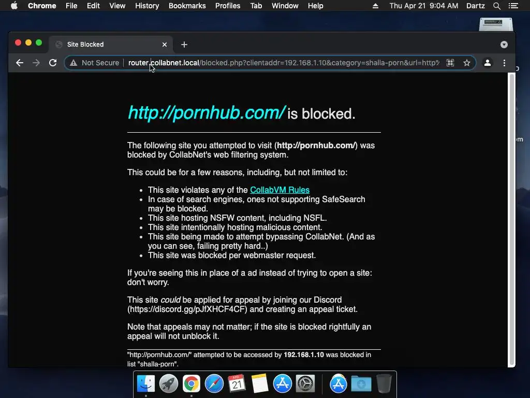
Task: Open Calendar from the Dock
Action: (x=237, y=384)
